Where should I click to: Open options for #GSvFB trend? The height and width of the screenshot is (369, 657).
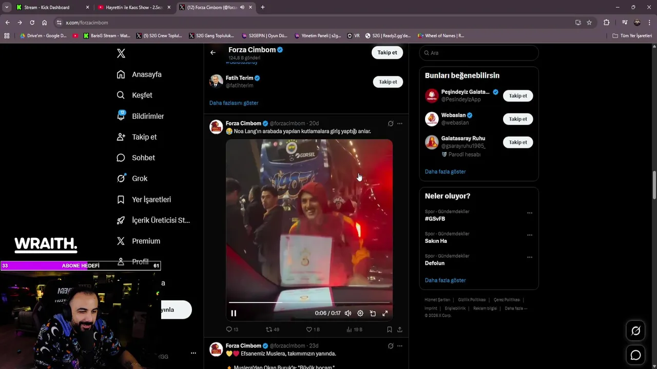[x=530, y=213]
